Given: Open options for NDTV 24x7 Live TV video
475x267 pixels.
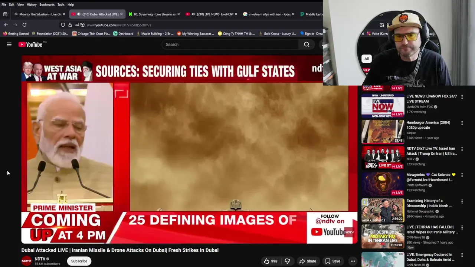Looking at the screenshot, I should pos(462,149).
